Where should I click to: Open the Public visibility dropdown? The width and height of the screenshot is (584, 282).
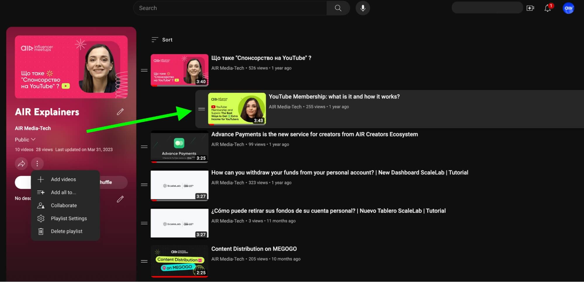[x=25, y=140]
